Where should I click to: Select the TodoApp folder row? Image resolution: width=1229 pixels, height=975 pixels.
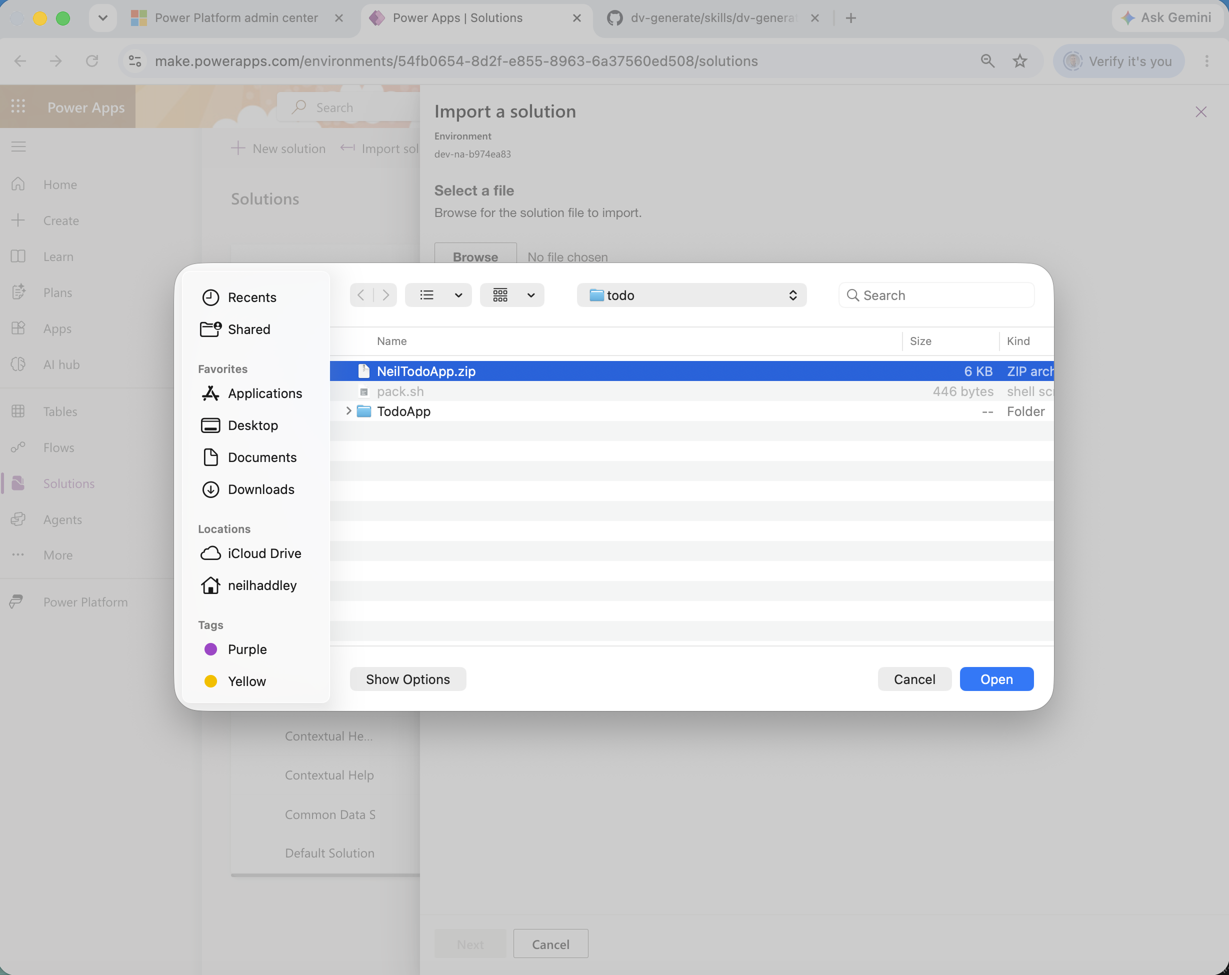691,410
